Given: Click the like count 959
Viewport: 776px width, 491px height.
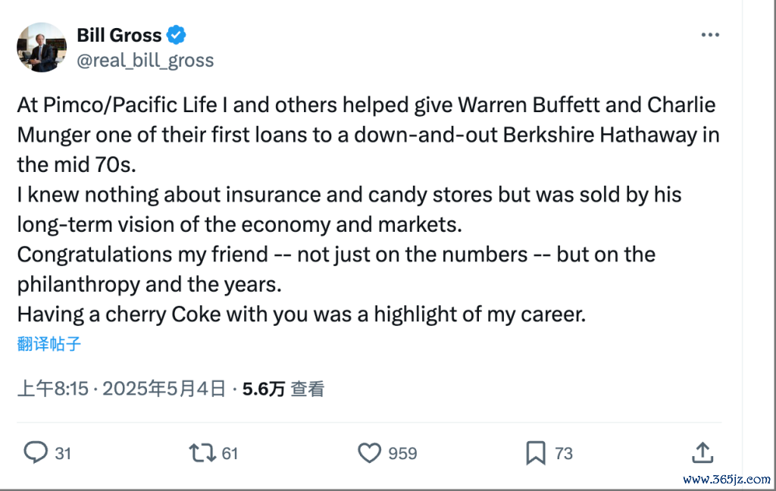Looking at the screenshot, I should (x=402, y=453).
